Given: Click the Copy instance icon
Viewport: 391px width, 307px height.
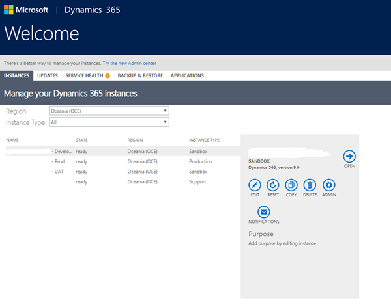Looking at the screenshot, I should (291, 185).
